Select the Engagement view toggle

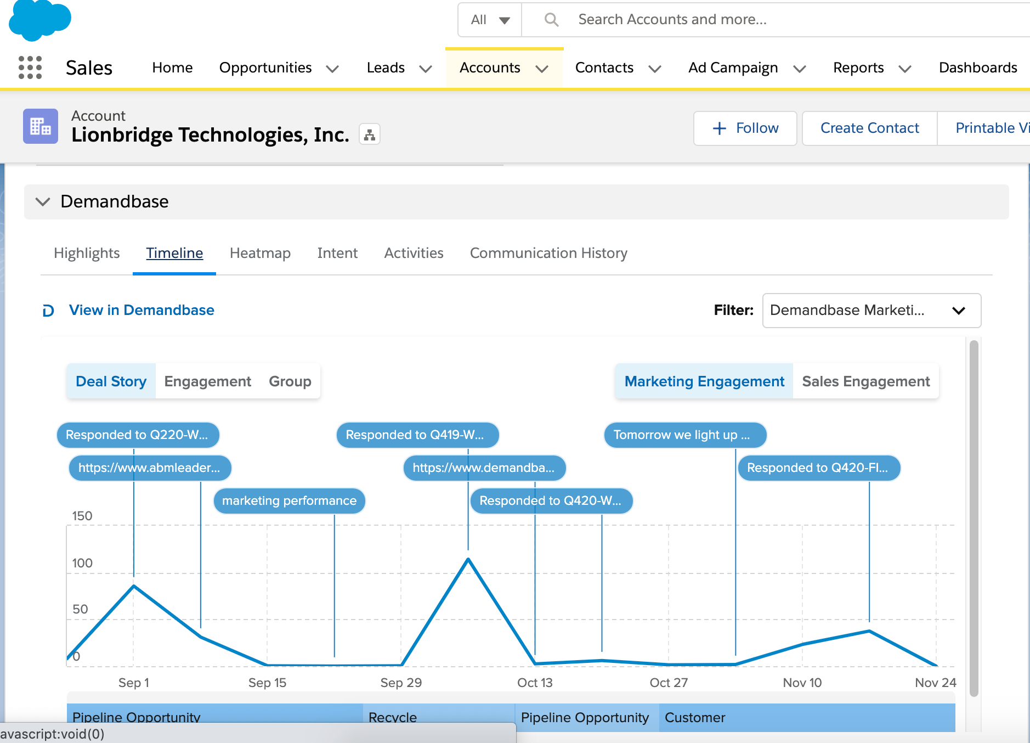coord(207,381)
